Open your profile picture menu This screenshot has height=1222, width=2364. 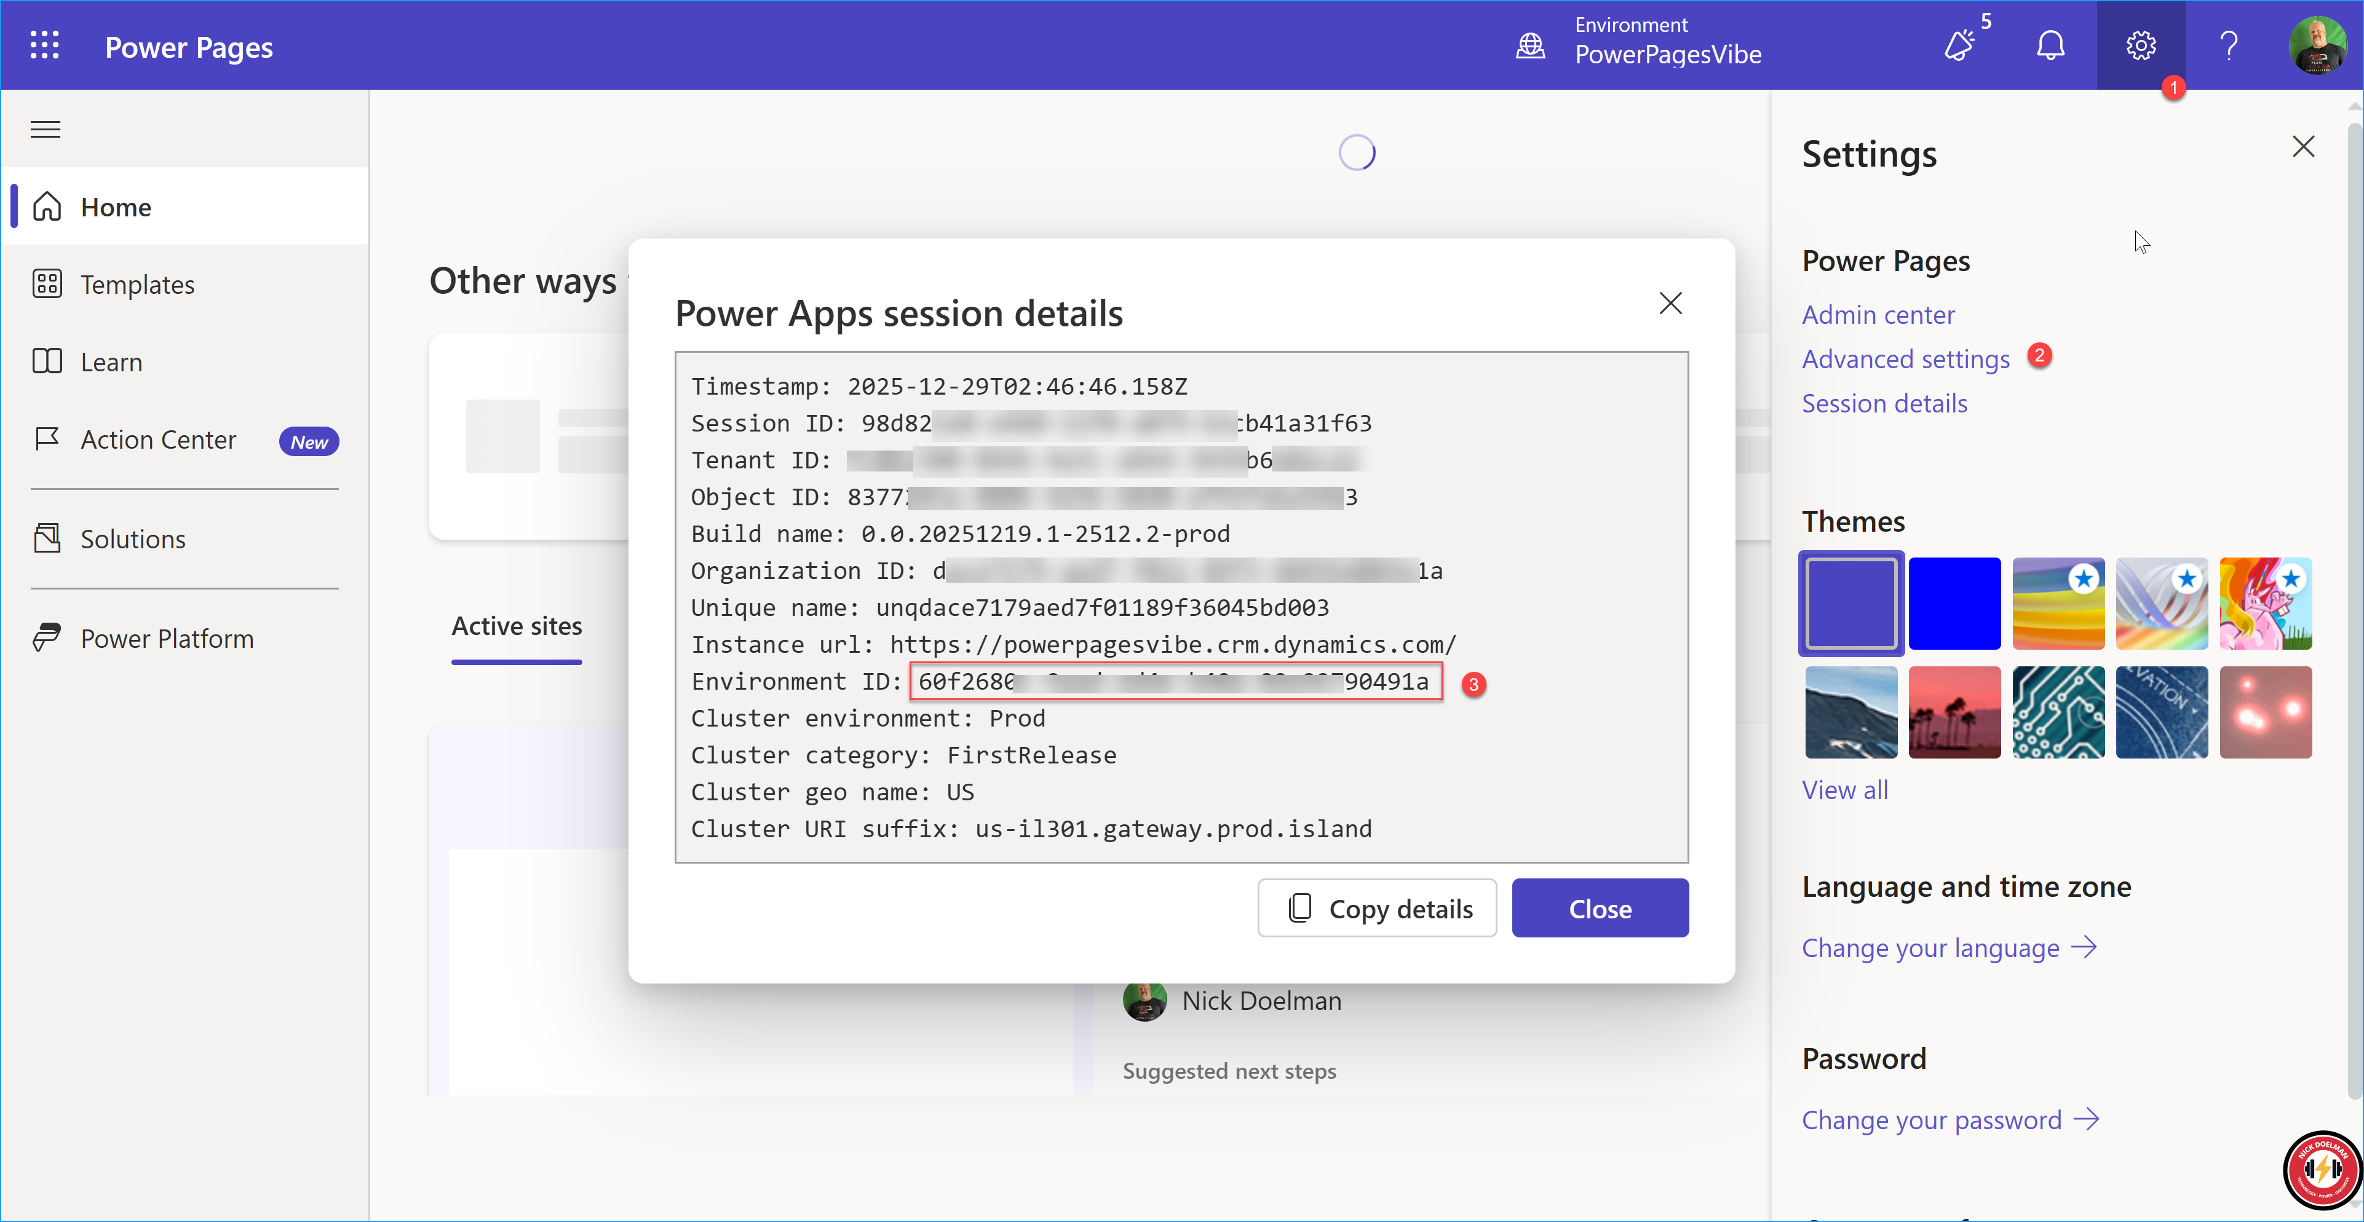tap(2318, 45)
